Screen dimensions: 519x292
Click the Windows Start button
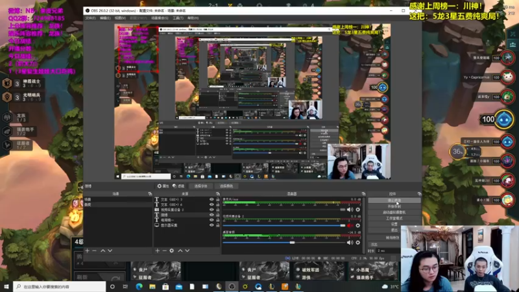[6, 286]
